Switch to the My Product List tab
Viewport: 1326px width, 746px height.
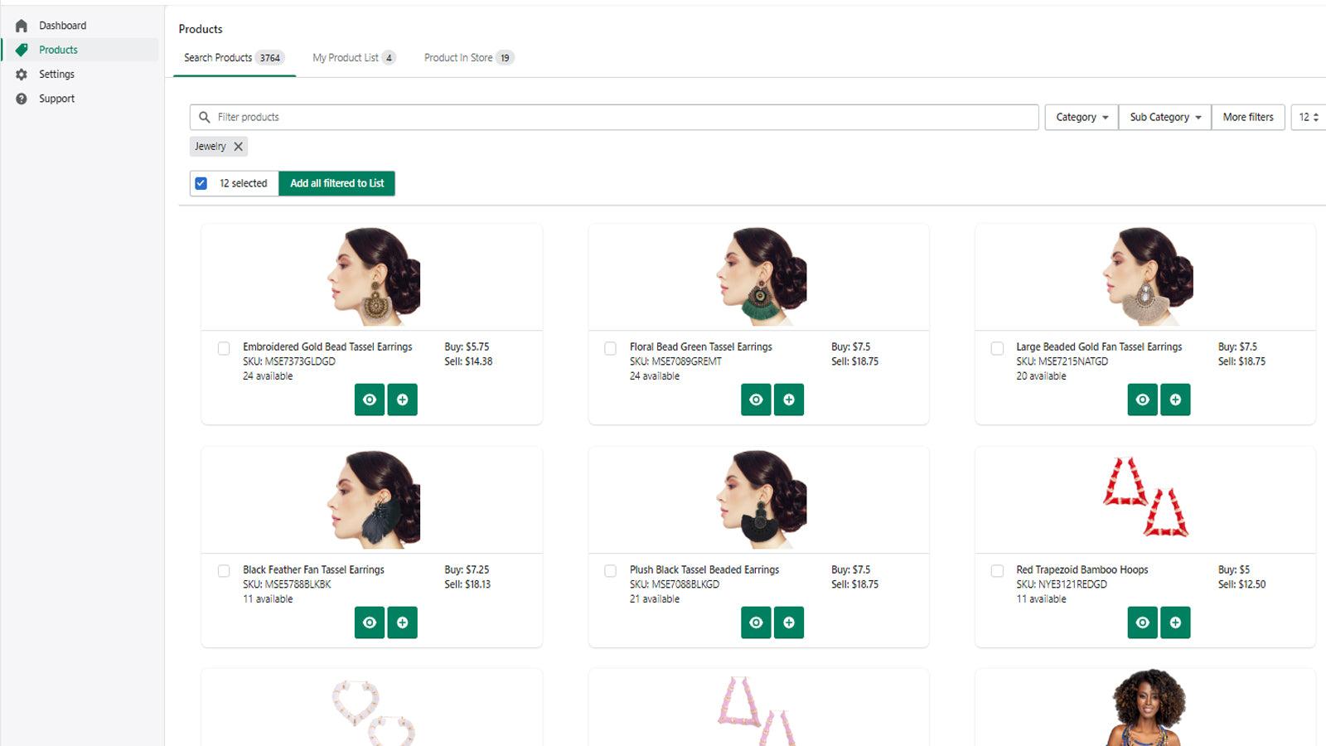[x=349, y=57]
